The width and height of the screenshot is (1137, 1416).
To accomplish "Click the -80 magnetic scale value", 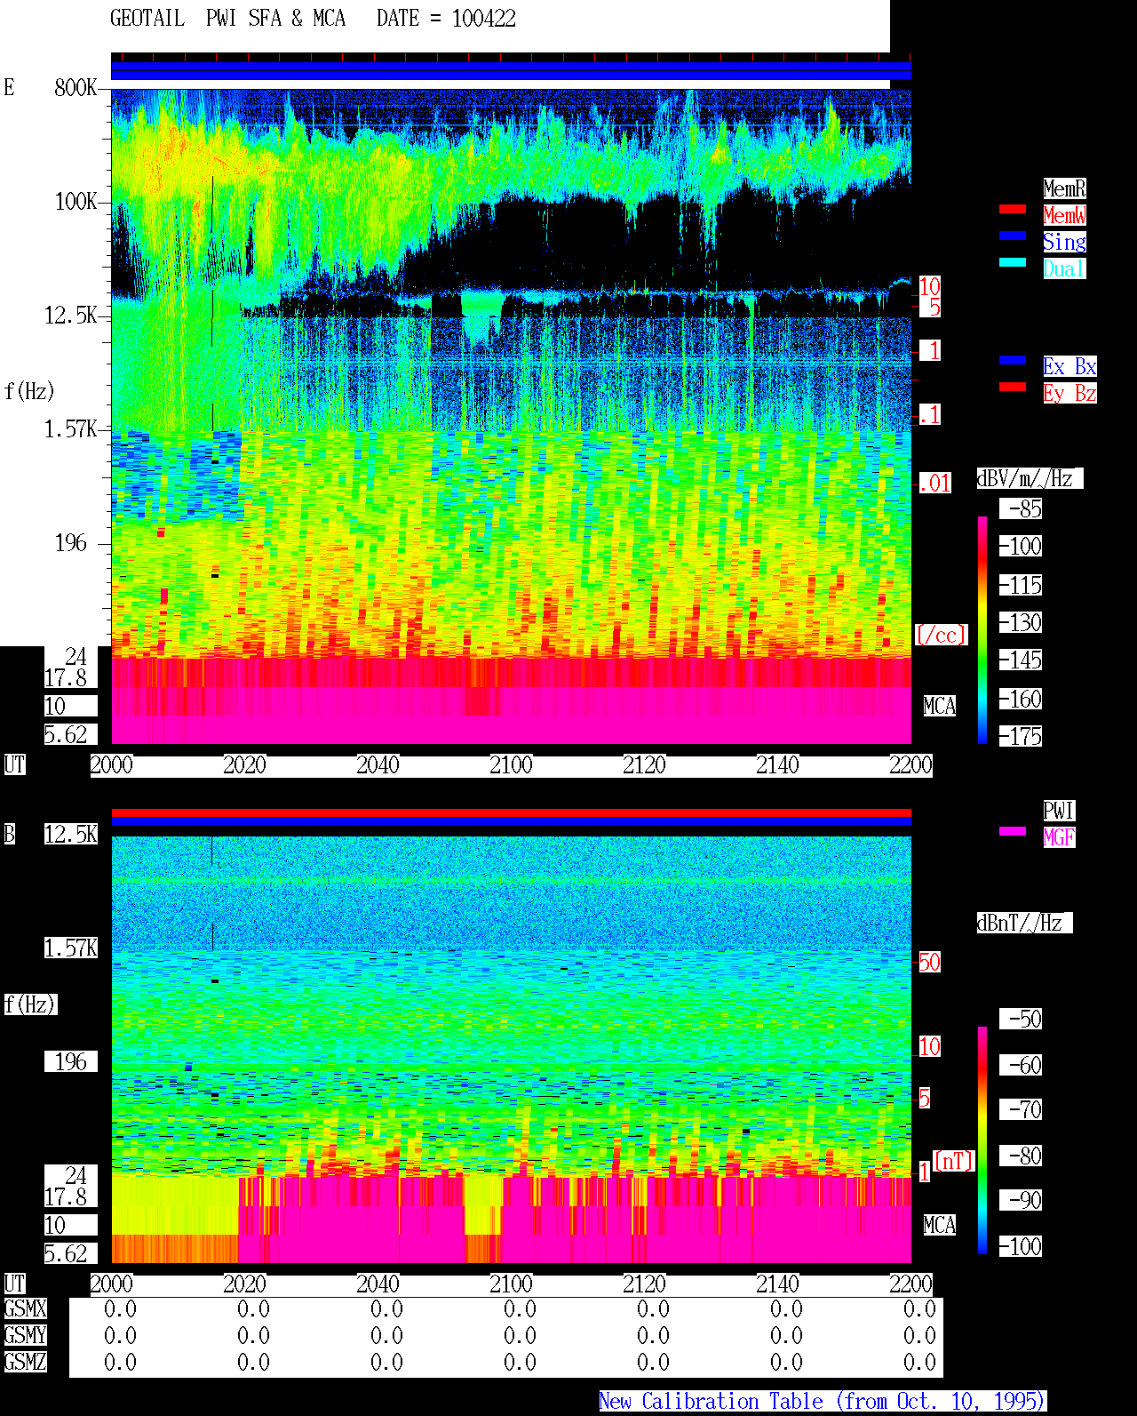I will tap(1021, 1156).
